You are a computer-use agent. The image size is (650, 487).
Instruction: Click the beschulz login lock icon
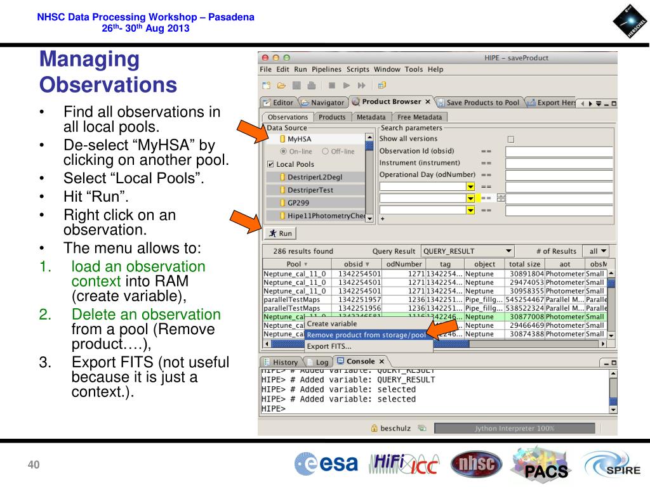[x=374, y=428]
